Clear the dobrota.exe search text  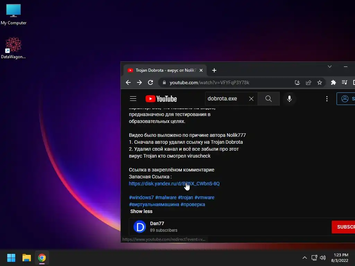click(x=251, y=99)
